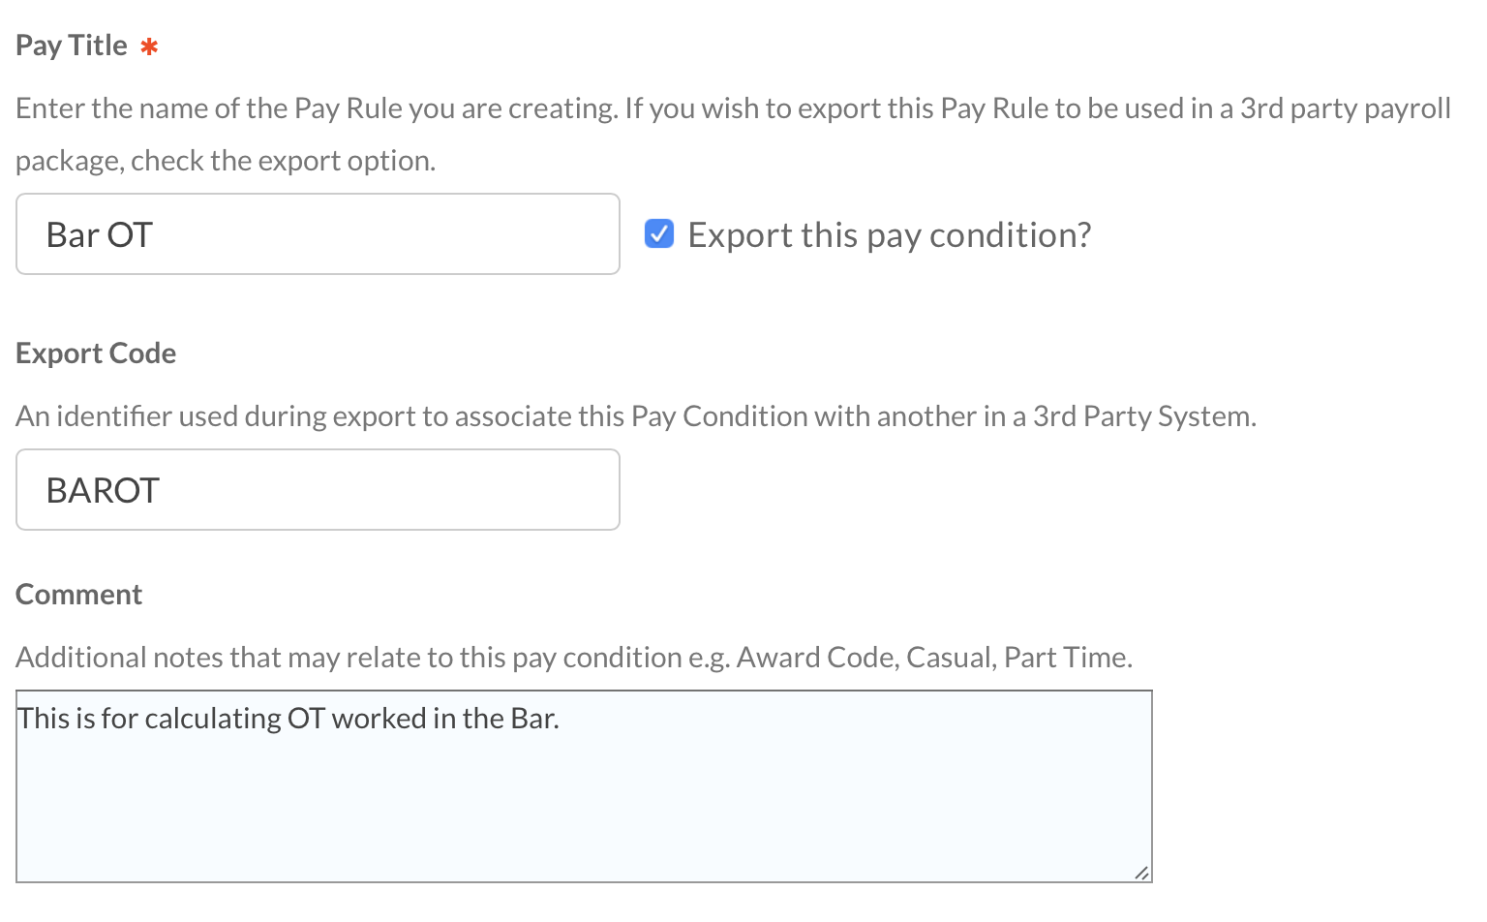Viewport: 1487px width, 922px height.
Task: Click the "Export this pay condition?" label text
Action: [x=889, y=235]
